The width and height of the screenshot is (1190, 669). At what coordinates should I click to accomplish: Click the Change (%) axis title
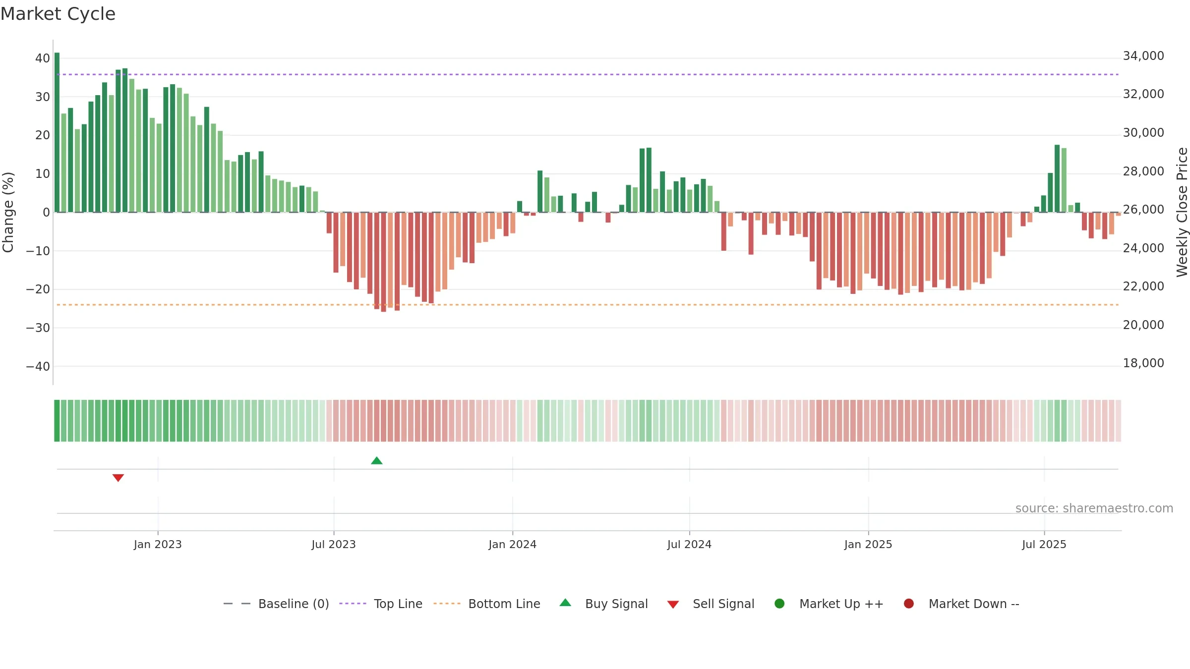(8, 213)
